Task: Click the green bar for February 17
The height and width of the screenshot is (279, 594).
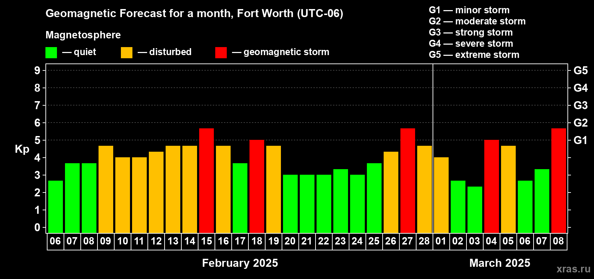Action: 240,198
